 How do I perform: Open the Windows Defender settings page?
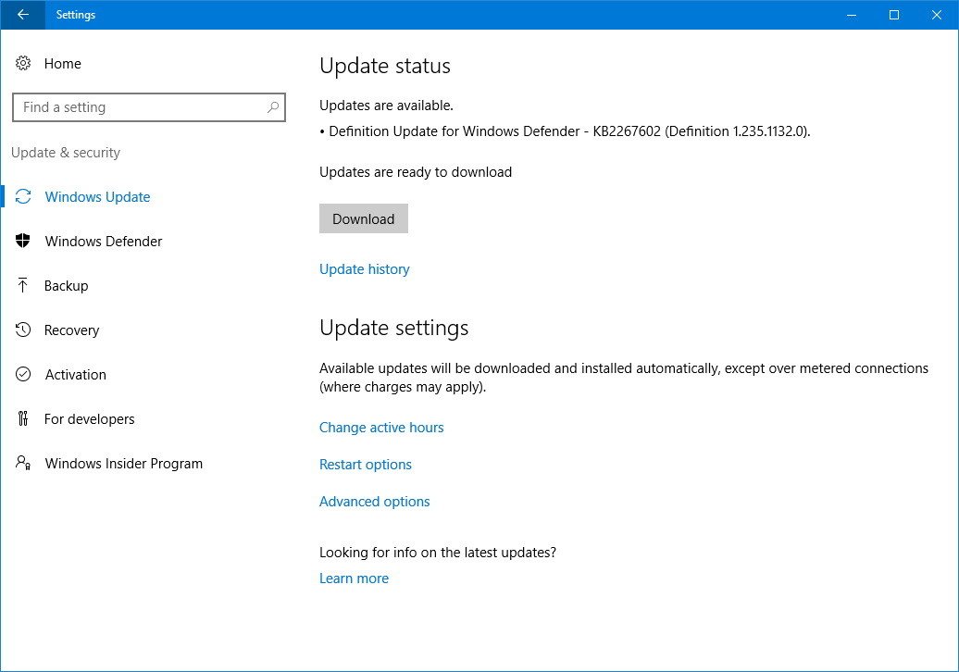(103, 241)
